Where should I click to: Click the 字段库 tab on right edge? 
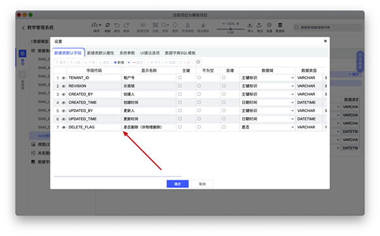pyautogui.click(x=360, y=61)
